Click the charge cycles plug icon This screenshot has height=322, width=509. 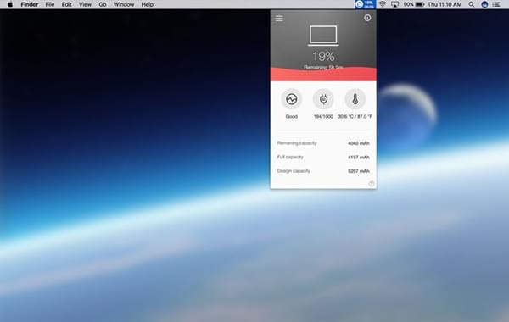[x=323, y=99]
